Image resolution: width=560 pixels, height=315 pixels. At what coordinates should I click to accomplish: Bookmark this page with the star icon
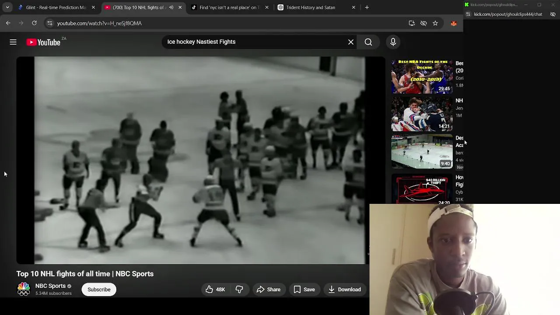tap(435, 23)
